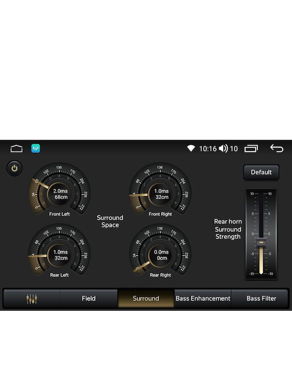Tap the Wi-Fi signal icon
This screenshot has width=292, height=389.
click(x=191, y=149)
